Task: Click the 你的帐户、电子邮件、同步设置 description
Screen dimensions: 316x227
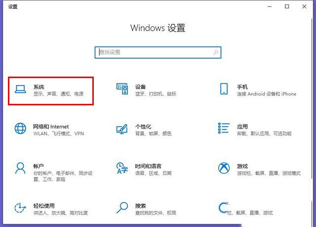Action: [x=63, y=176]
